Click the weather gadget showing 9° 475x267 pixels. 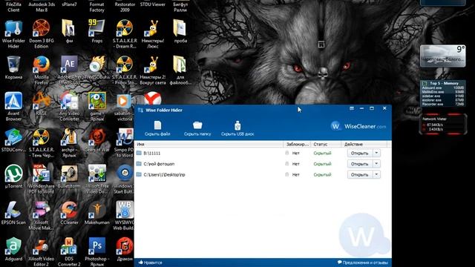(x=442, y=56)
